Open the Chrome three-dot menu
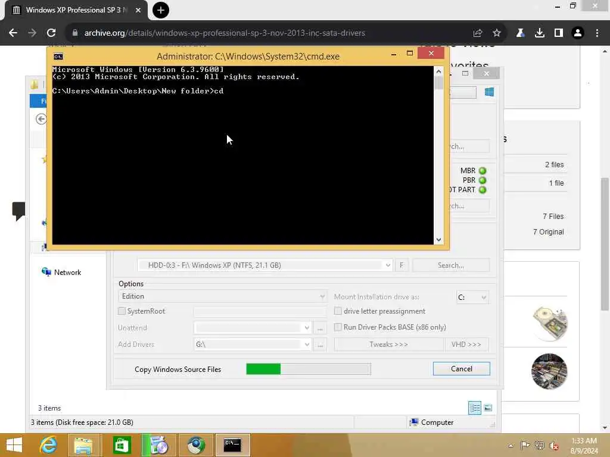This screenshot has width=610, height=457. point(597,33)
